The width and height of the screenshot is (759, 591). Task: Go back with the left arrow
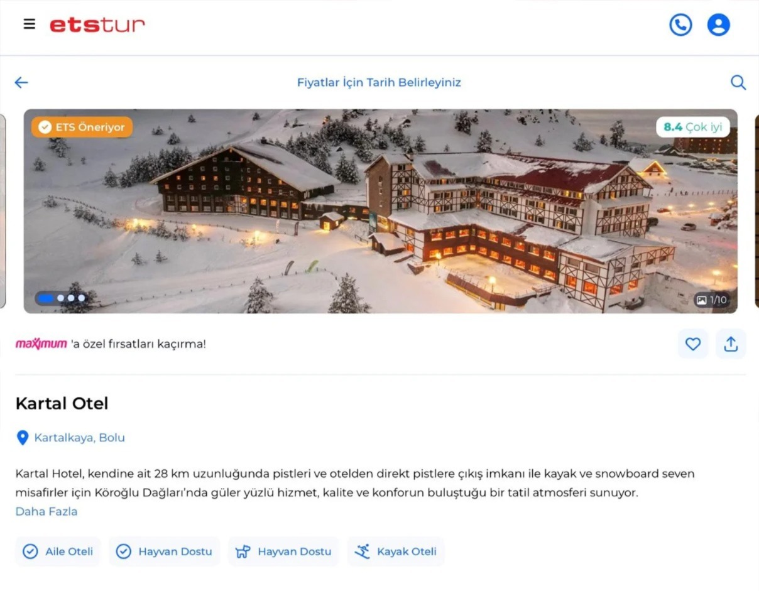[21, 82]
